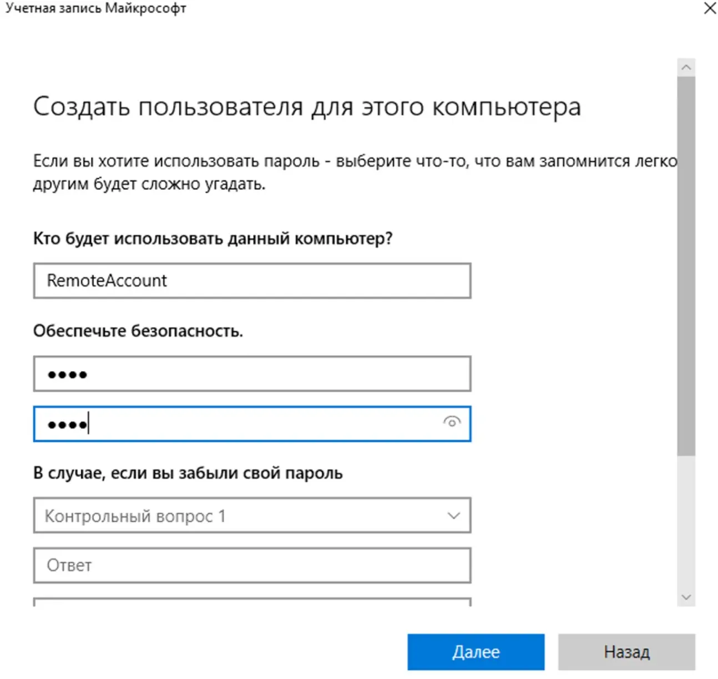Click the Учетная запись Майкрософт window title
Viewport: 718px width, 679px height.
pyautogui.click(x=96, y=8)
